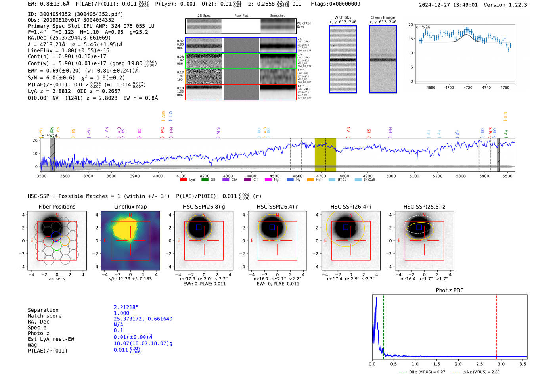
Task: Select the HSC SSP(25.5) z cutout
Action: (425, 240)
